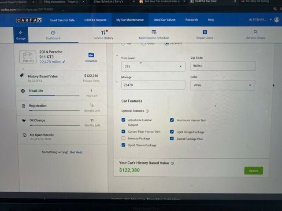Image resolution: width=282 pixels, height=211 pixels.
Task: Open Used Cars for Sale menu
Action: [x=62, y=20]
